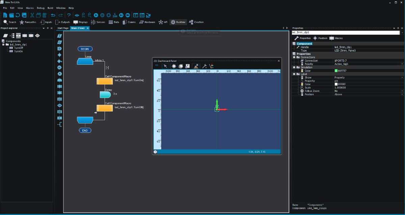Select the Loop While 1 block

point(85,61)
